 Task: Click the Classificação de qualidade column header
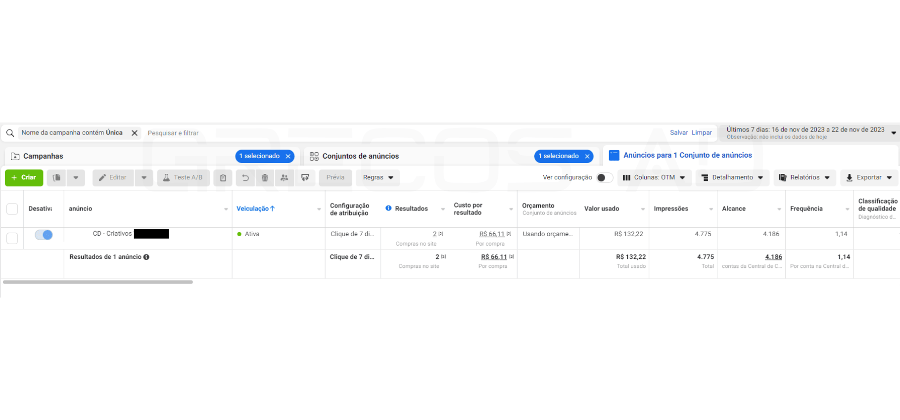(x=878, y=209)
